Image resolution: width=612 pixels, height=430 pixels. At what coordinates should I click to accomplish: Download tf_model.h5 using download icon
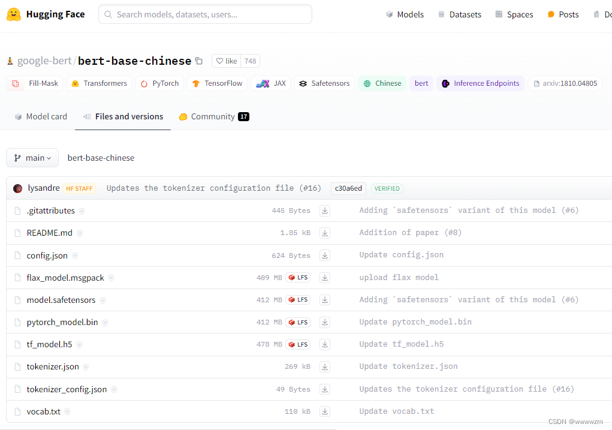tap(325, 344)
